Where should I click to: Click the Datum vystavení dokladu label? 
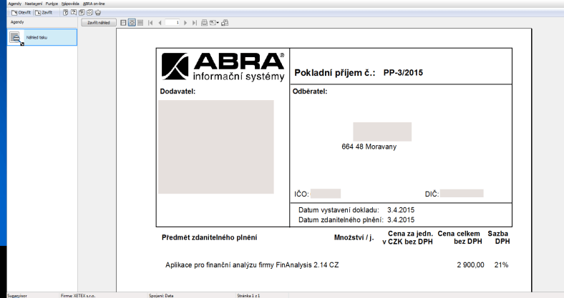339,210
